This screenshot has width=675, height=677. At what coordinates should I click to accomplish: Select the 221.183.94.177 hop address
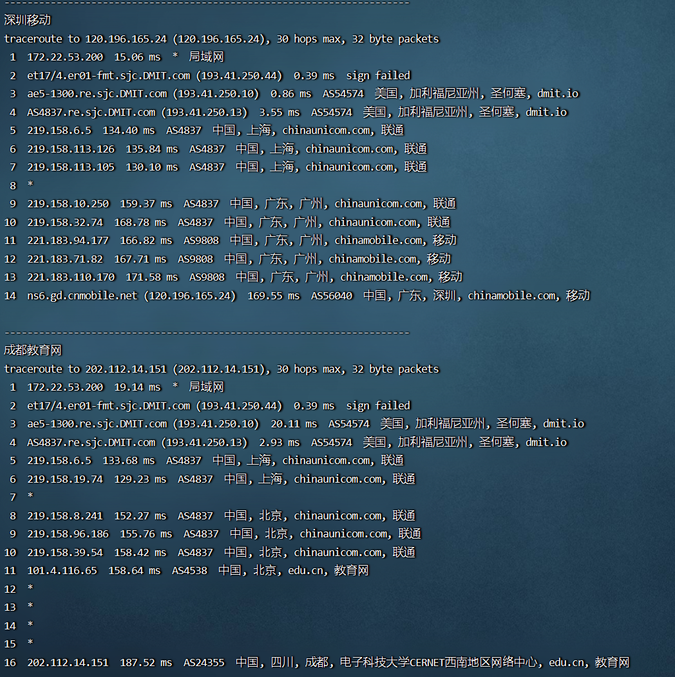click(68, 240)
